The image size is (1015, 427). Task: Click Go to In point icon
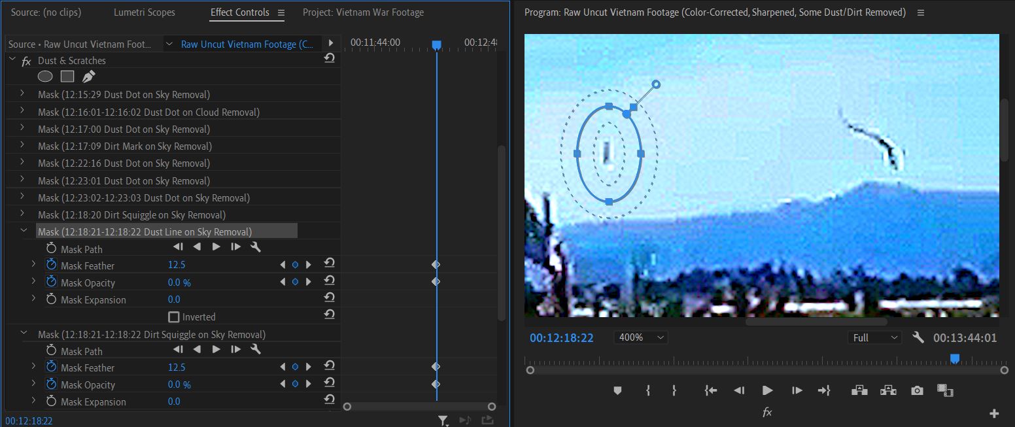tap(710, 390)
